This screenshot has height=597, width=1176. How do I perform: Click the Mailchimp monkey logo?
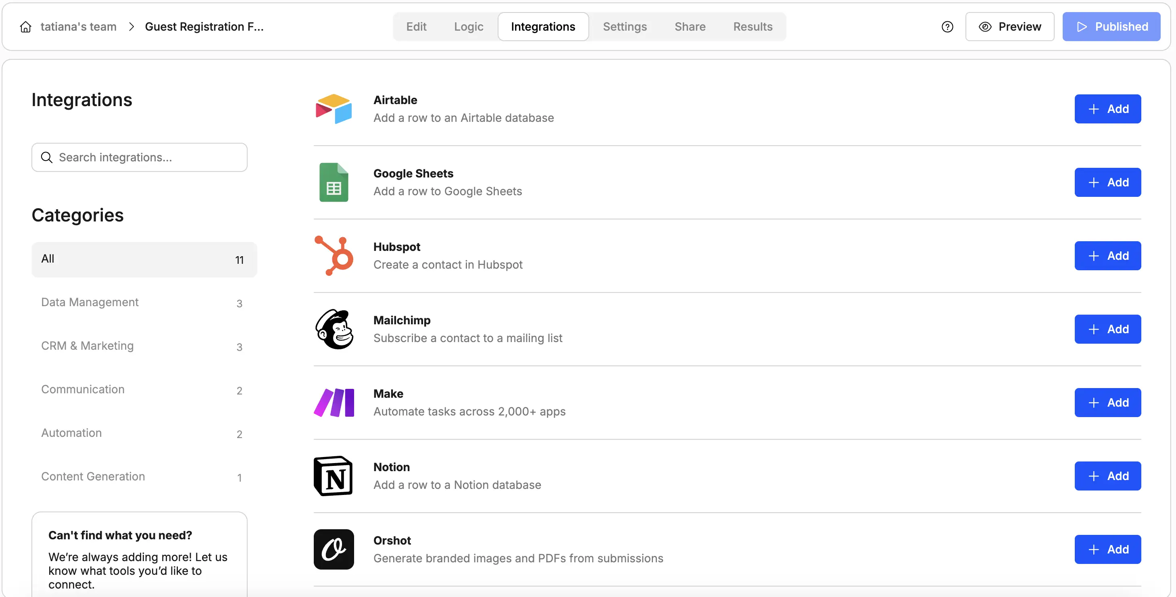[334, 329]
